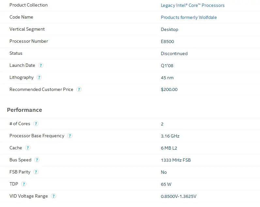This screenshot has height=207, width=260.
Task: Open the Cache info question mark
Action: pos(28,148)
